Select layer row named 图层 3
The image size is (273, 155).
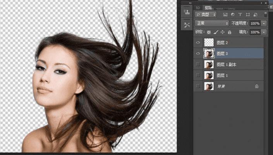click(x=228, y=53)
